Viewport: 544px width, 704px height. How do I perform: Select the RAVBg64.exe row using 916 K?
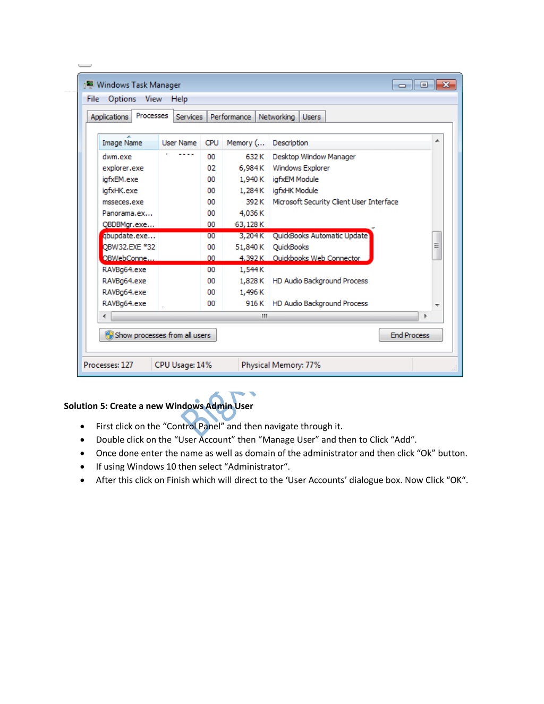(x=265, y=303)
